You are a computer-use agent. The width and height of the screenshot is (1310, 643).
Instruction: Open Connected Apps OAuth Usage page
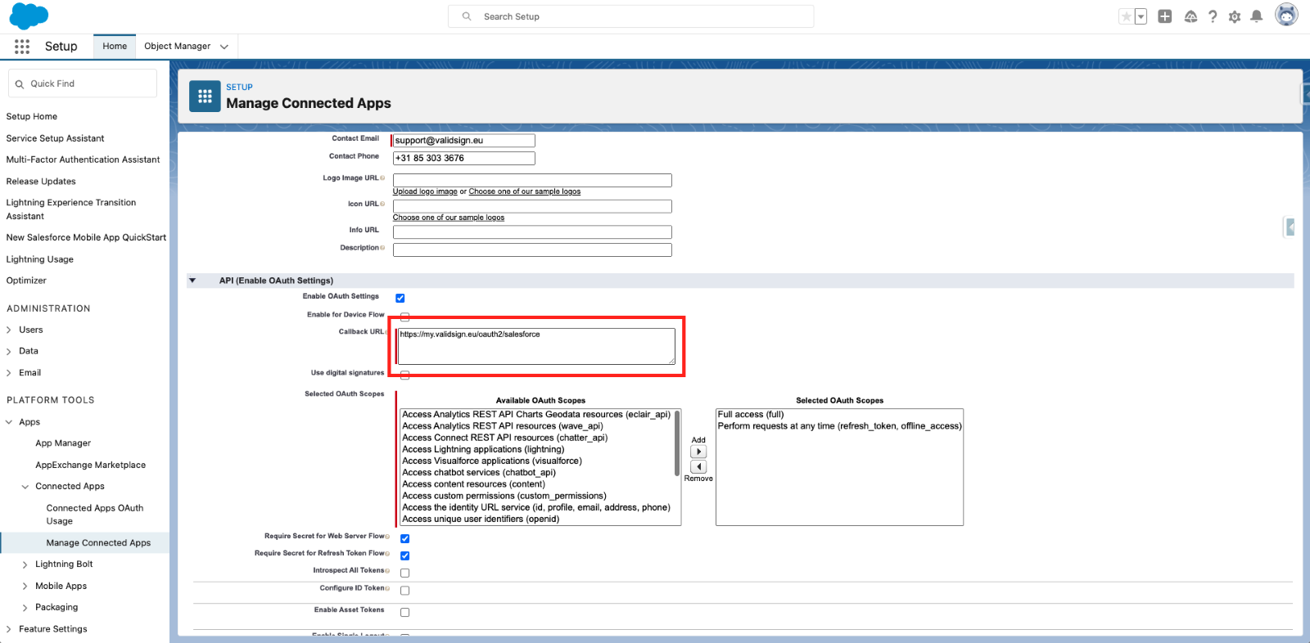coord(95,515)
